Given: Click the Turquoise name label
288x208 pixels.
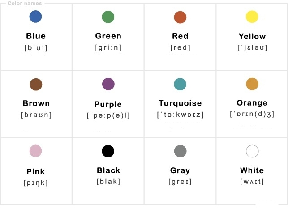Looking at the screenshot, I should coord(180,103).
